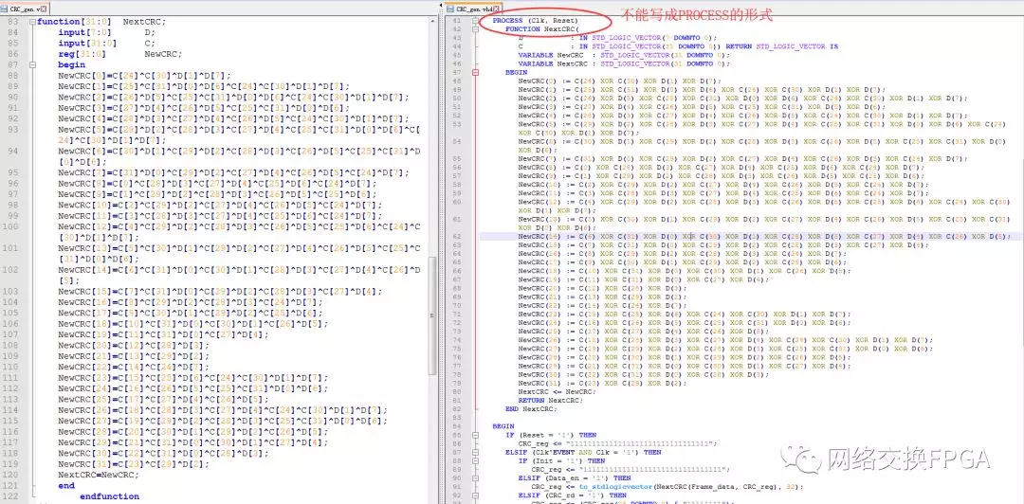1024x504 pixels.
Task: Select line number 120 in the left pane
Action: point(11,475)
